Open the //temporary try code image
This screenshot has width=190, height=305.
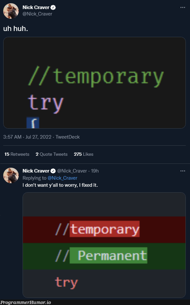pyautogui.click(x=95, y=83)
